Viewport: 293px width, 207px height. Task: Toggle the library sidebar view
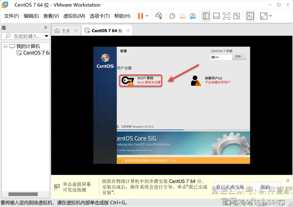[206, 16]
